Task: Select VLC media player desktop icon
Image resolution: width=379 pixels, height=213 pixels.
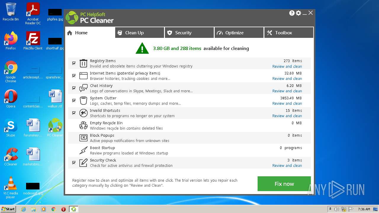Action: click(x=11, y=188)
